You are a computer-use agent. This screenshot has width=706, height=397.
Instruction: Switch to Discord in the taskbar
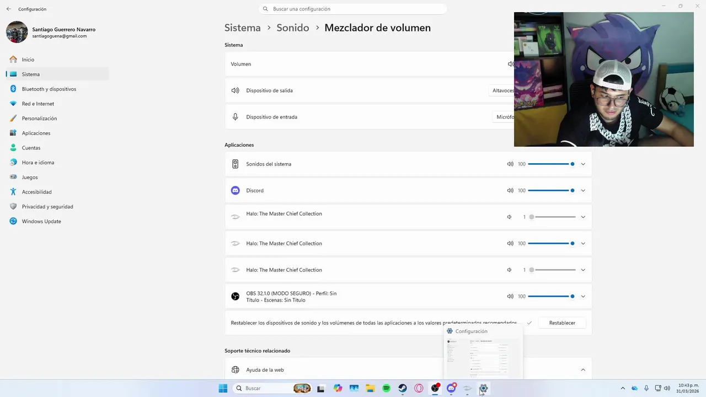click(451, 388)
